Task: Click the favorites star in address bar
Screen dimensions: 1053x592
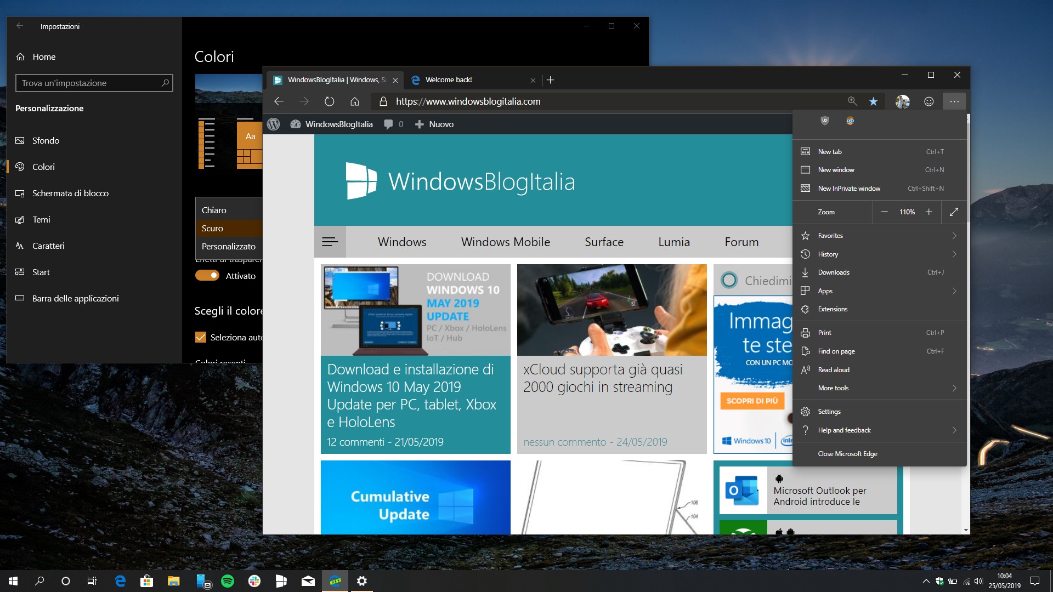Action: (874, 101)
